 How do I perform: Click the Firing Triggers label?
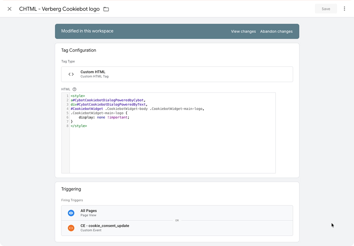(x=72, y=200)
